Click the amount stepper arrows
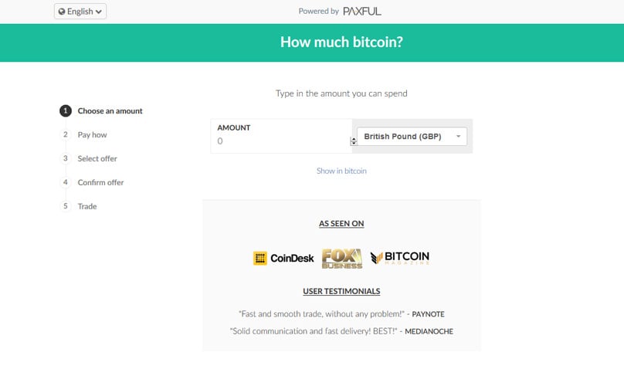This screenshot has width=624, height=376. click(x=354, y=141)
